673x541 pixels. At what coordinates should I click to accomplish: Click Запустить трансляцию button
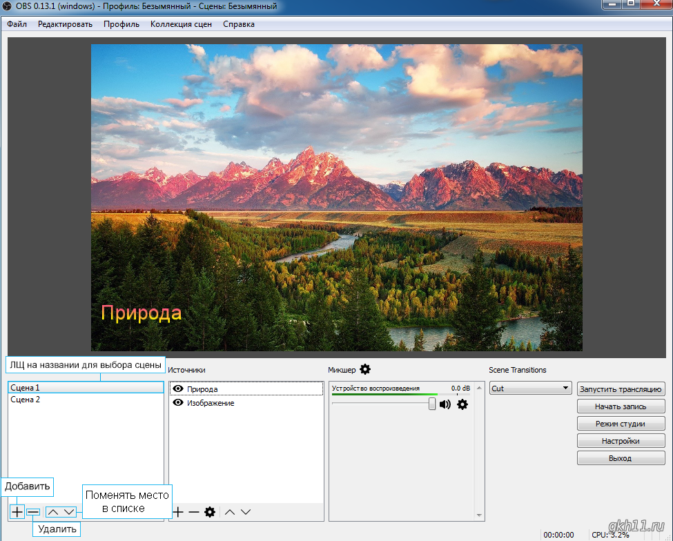point(621,389)
